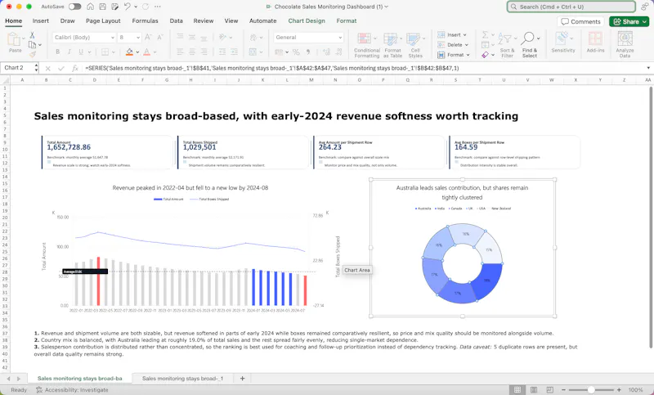Select sheet tab 'Sales monitoring stays broad-_1'
The image size is (654, 395).
(x=182, y=379)
